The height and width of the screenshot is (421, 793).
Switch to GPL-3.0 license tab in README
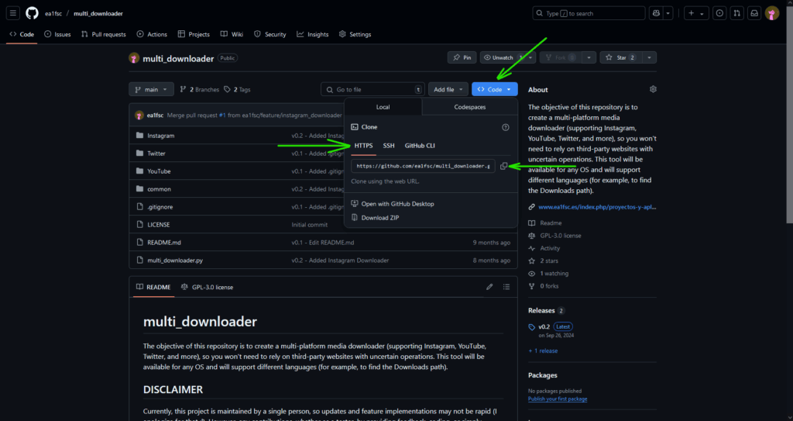pyautogui.click(x=208, y=287)
